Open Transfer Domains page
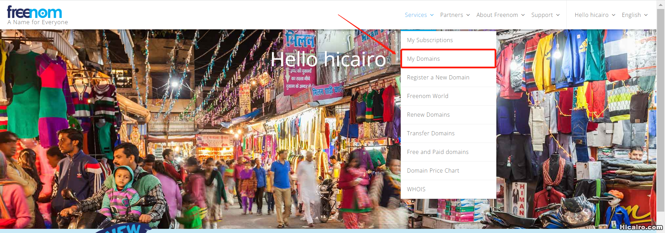Viewport: 665px width, 233px height. point(431,133)
